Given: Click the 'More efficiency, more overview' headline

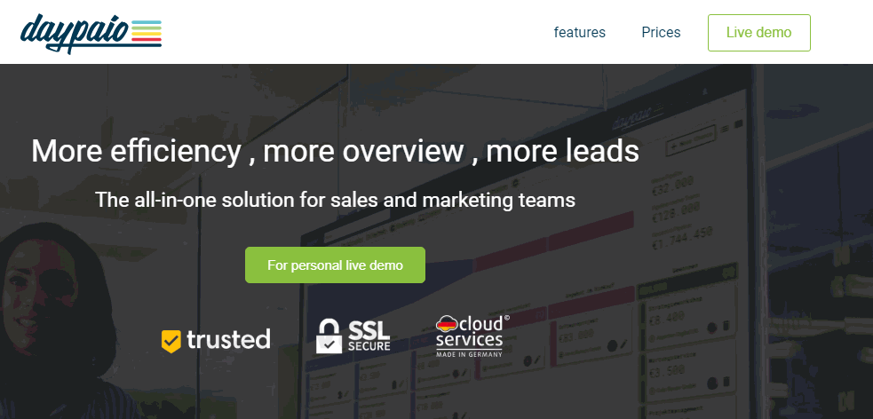Looking at the screenshot, I should pos(335,151).
